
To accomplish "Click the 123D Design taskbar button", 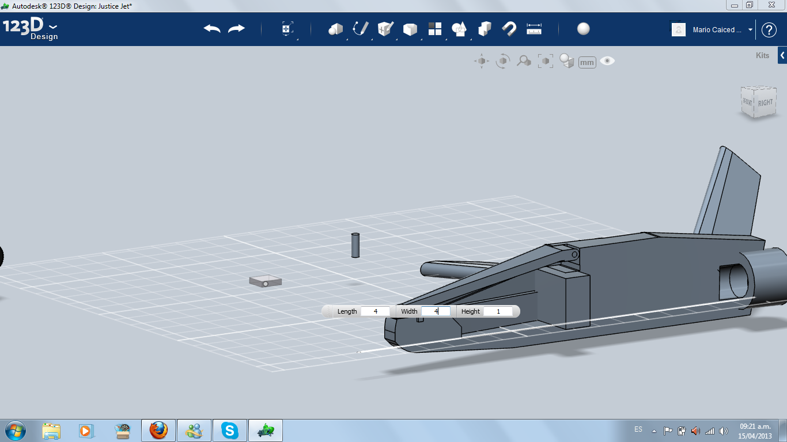I will click(266, 430).
